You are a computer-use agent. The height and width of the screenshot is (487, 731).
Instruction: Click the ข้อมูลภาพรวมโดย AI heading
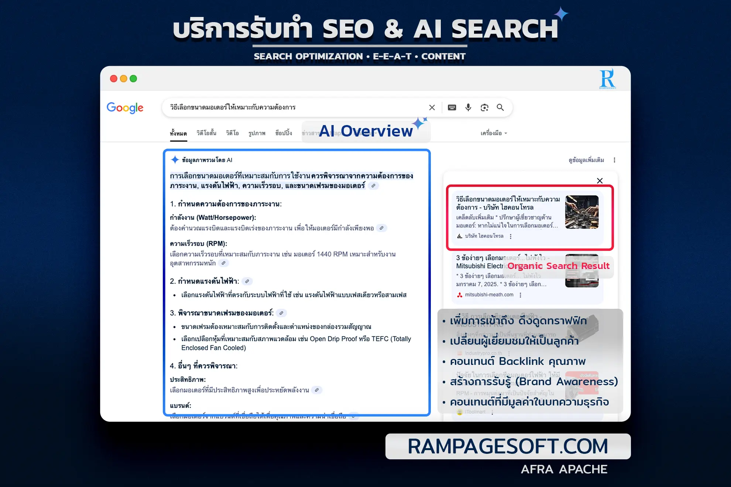tap(207, 160)
